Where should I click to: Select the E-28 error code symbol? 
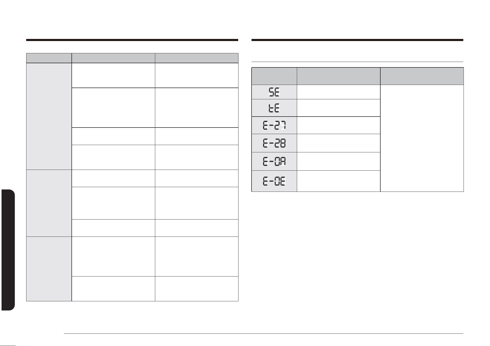pos(274,143)
